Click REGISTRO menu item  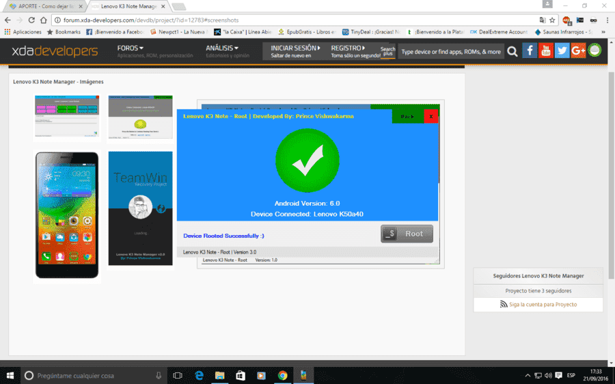[x=348, y=49]
